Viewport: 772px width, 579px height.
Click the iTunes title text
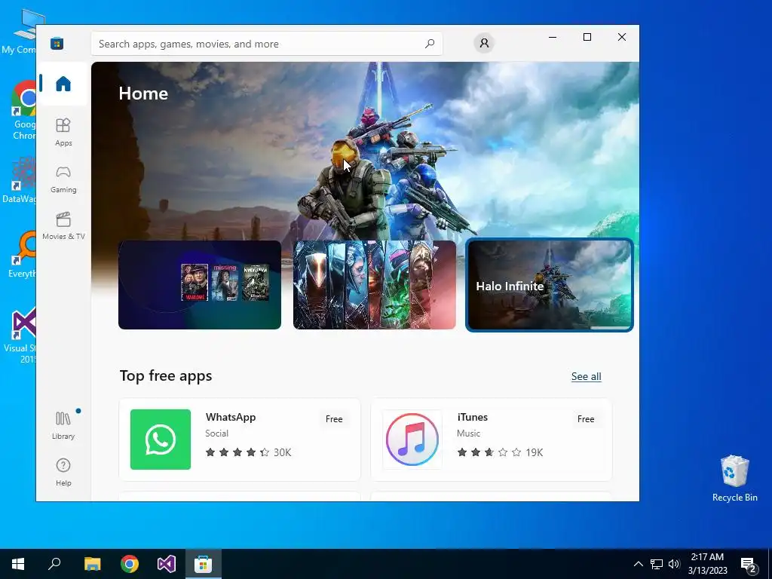[473, 417]
